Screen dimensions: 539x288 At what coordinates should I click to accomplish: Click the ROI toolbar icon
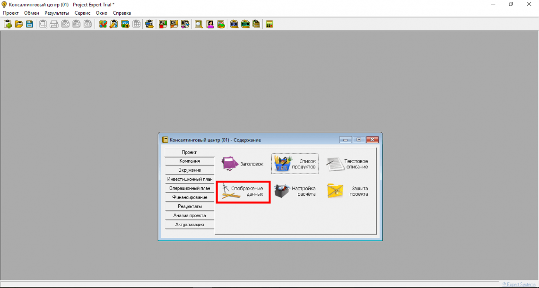pyautogui.click(x=234, y=24)
